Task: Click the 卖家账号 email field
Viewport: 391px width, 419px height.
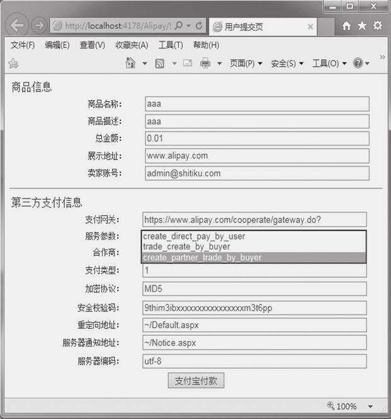Action: coord(257,173)
